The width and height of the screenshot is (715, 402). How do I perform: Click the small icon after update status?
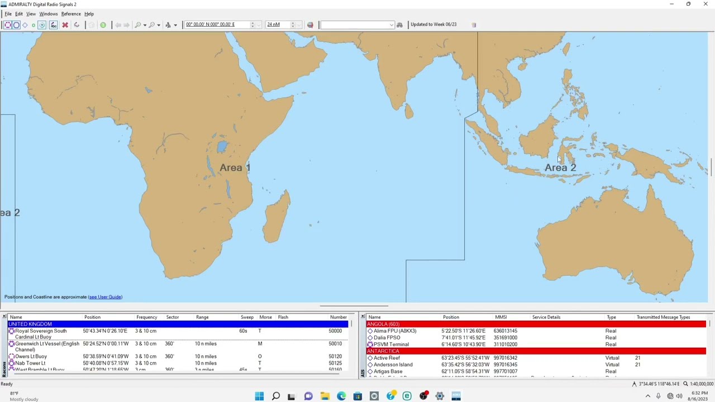tap(474, 25)
